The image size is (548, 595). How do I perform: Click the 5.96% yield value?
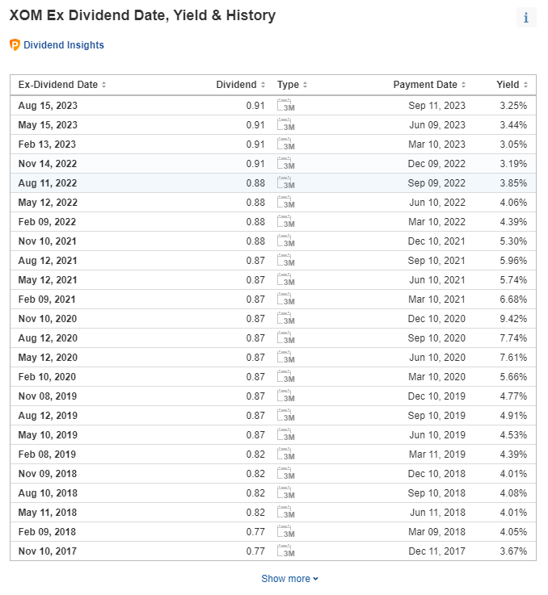pos(513,260)
